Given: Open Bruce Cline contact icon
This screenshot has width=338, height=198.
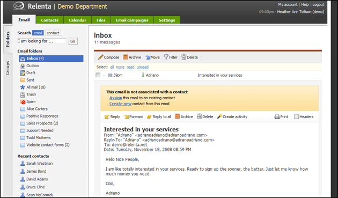Looking at the screenshot, I should pos(23,187).
